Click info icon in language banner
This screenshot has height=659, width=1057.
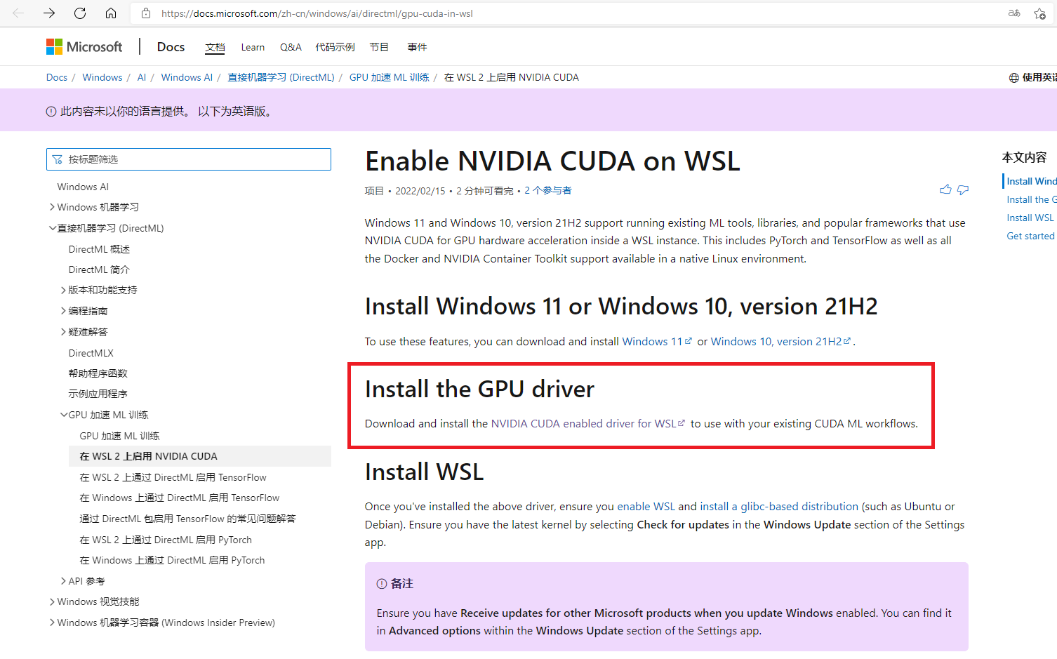[x=51, y=111]
